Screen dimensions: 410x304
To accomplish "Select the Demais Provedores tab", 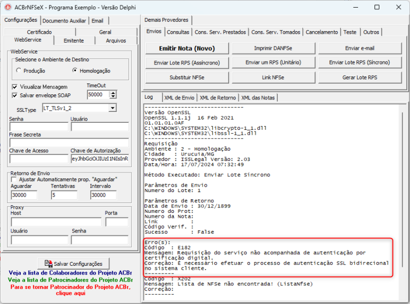I will click(x=166, y=20).
